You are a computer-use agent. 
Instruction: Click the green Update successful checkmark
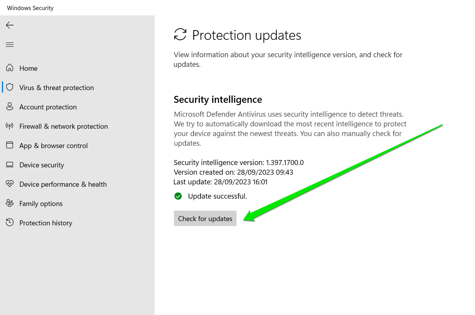click(178, 196)
